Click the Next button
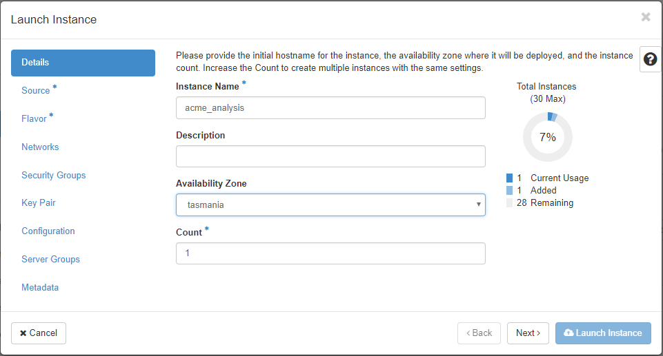 tap(528, 333)
